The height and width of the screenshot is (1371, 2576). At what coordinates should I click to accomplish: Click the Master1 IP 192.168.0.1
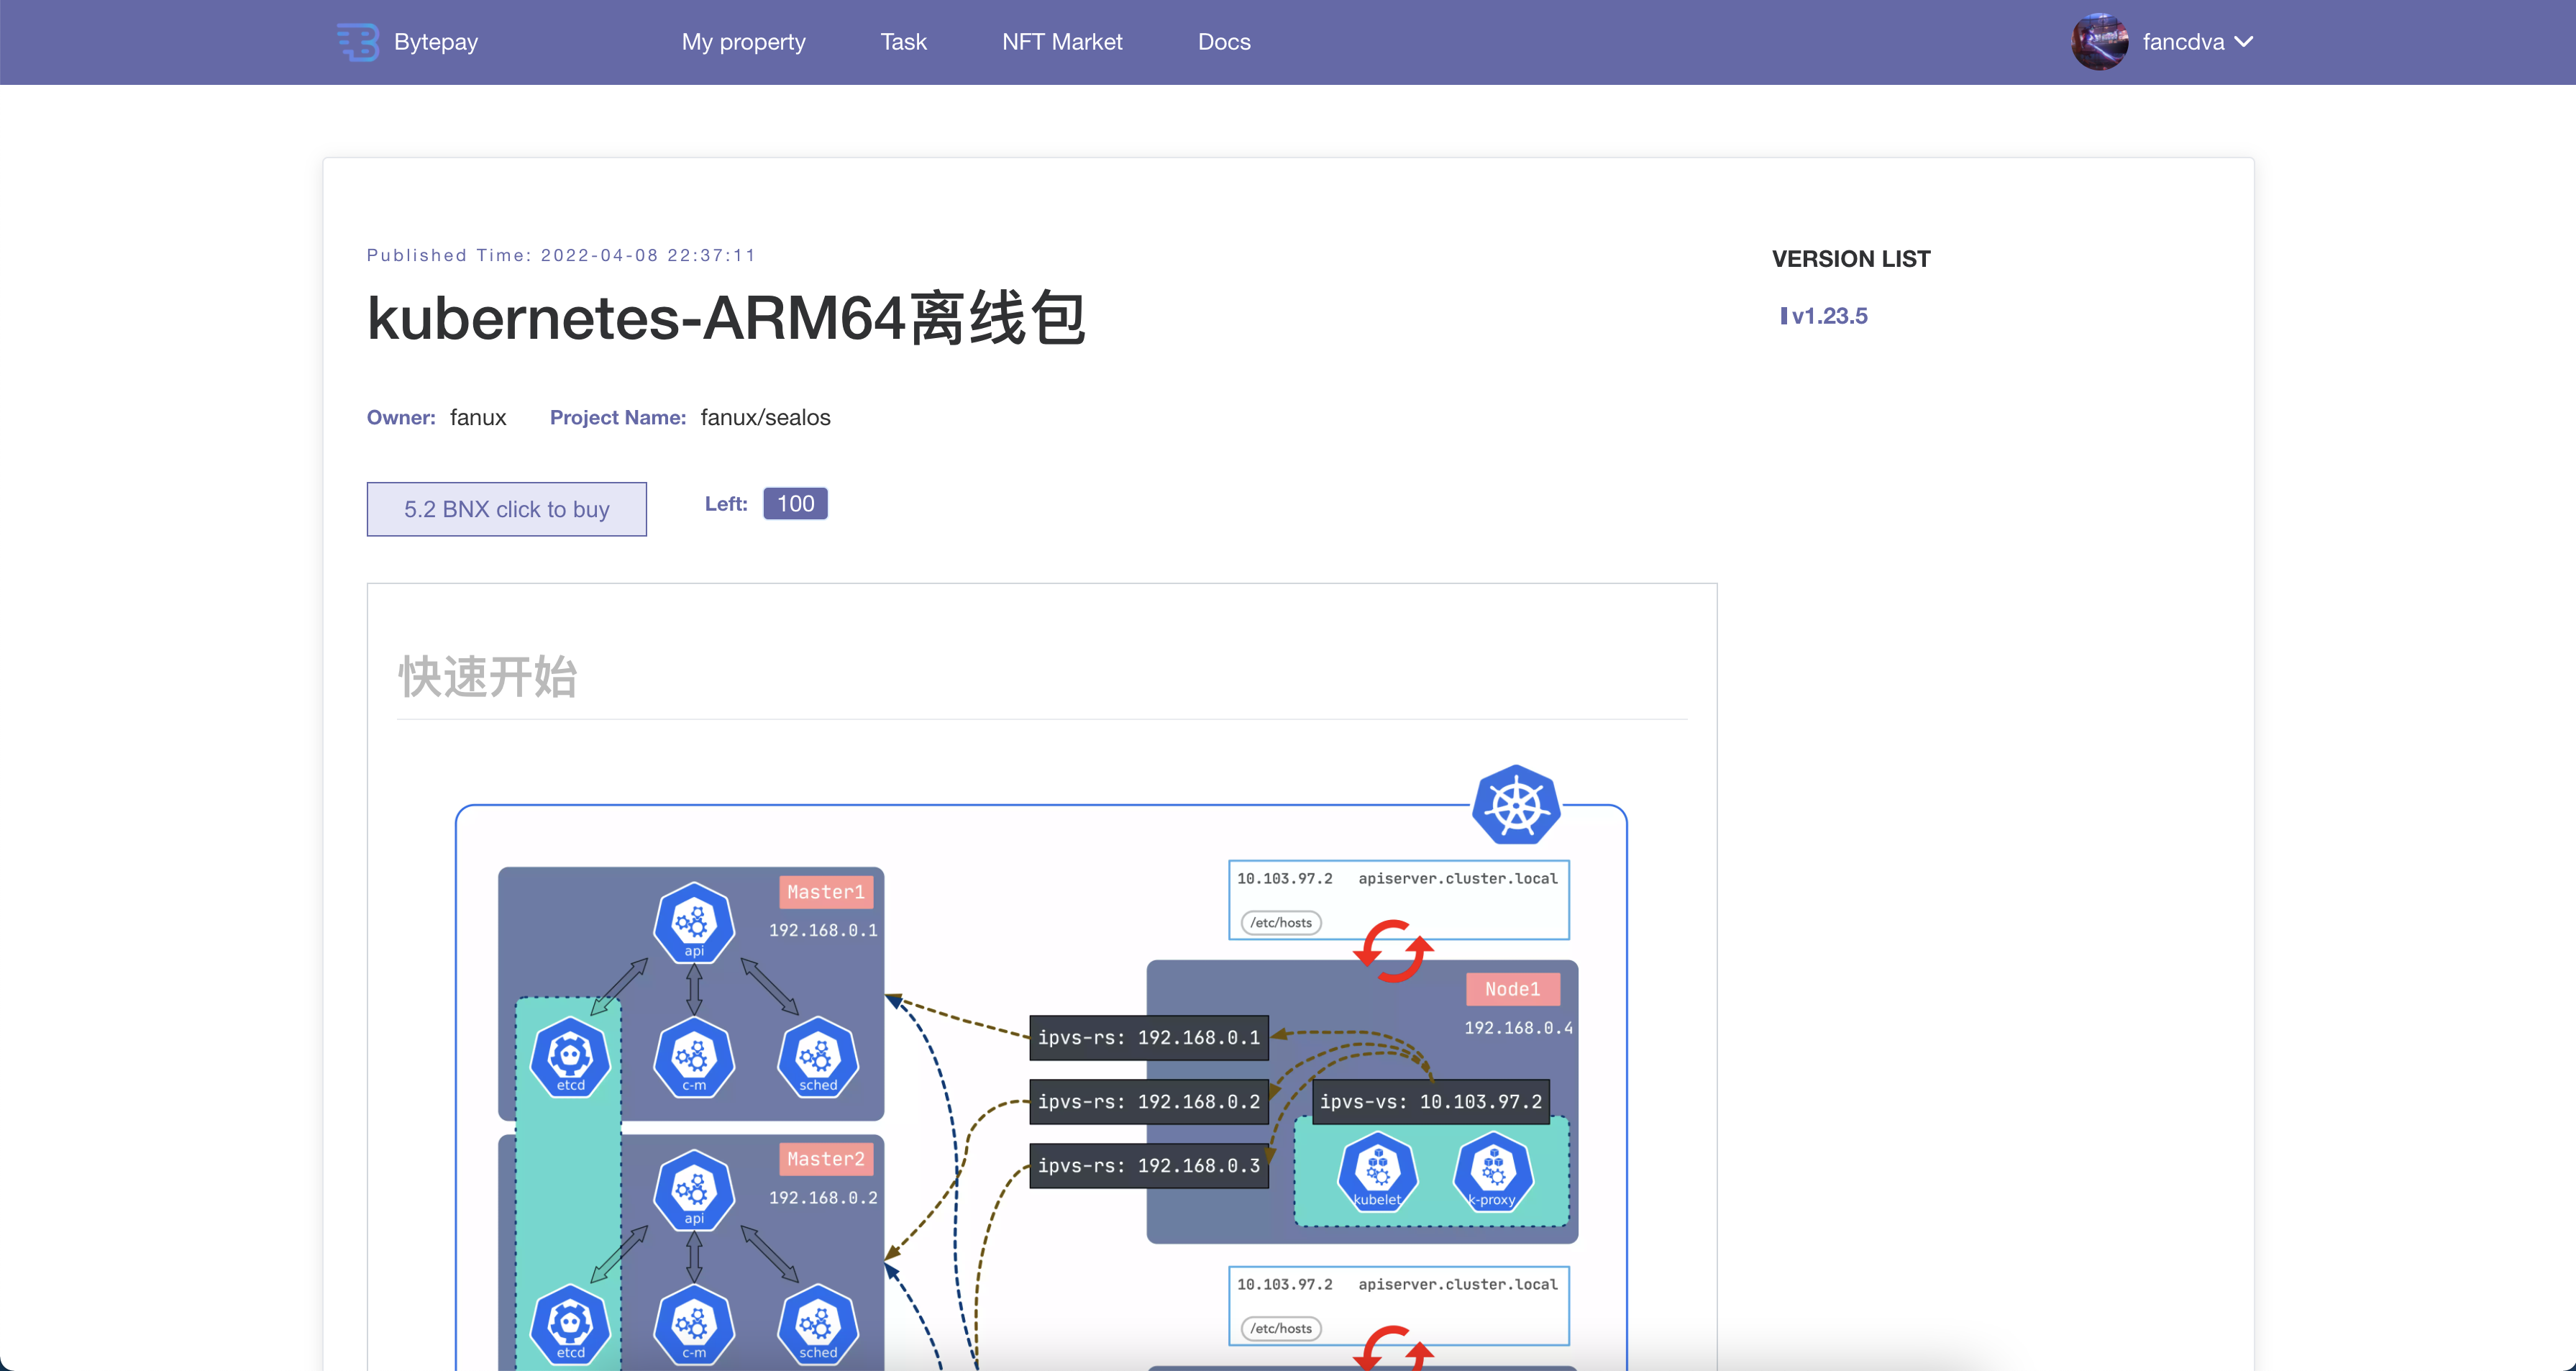[x=823, y=930]
